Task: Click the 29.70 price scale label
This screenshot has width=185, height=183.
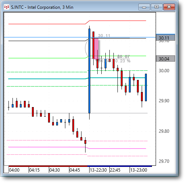Action: (x=164, y=161)
